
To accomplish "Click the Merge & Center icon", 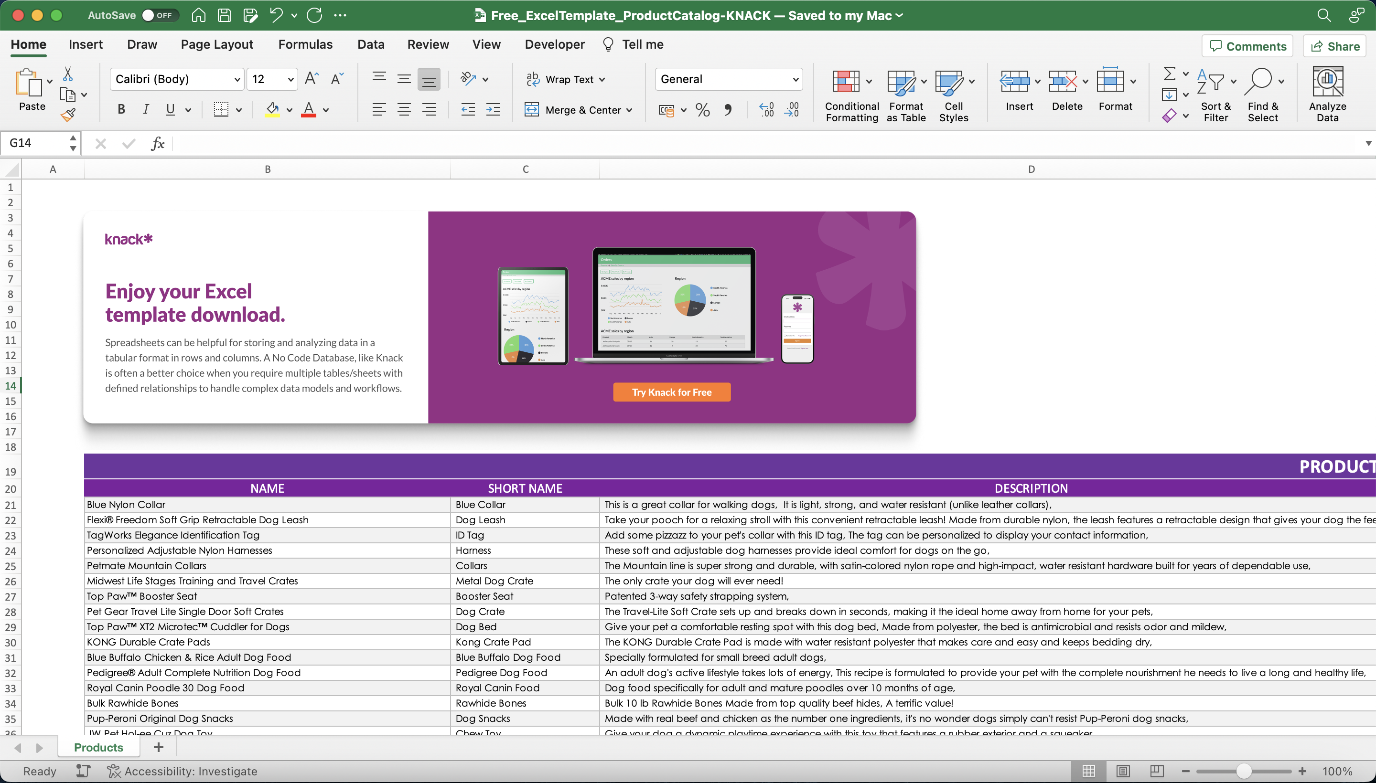I will tap(532, 110).
